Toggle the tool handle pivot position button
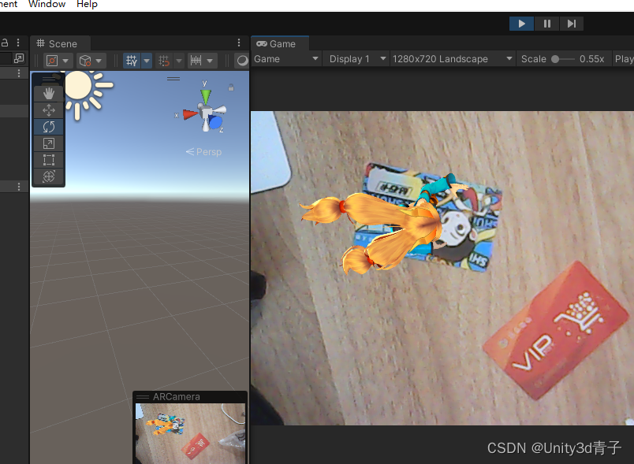Screen dimensions: 634x464 click(52, 61)
